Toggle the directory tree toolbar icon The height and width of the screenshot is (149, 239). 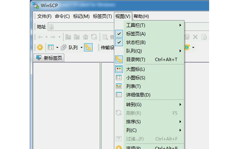tap(88, 47)
